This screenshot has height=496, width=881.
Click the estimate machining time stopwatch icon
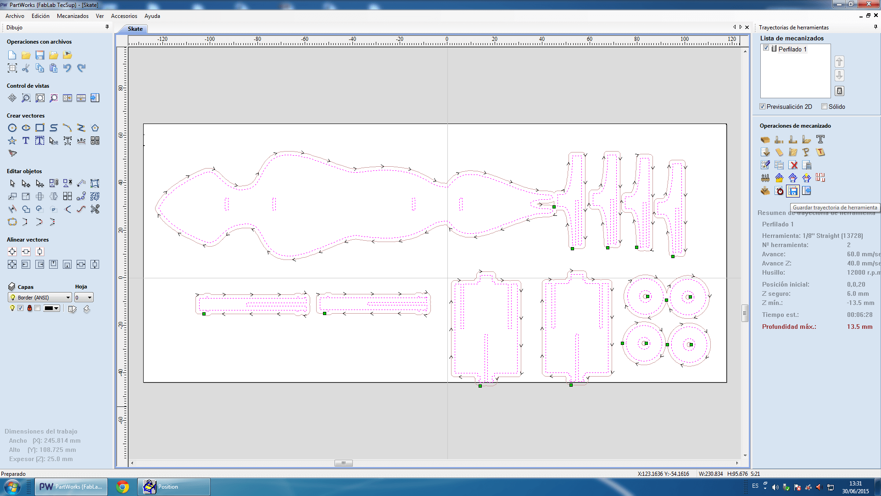779,191
